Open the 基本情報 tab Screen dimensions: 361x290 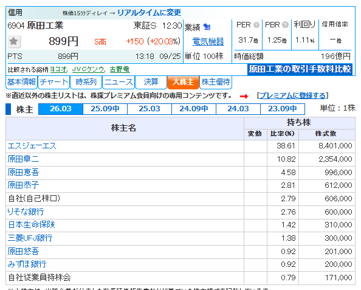point(21,82)
